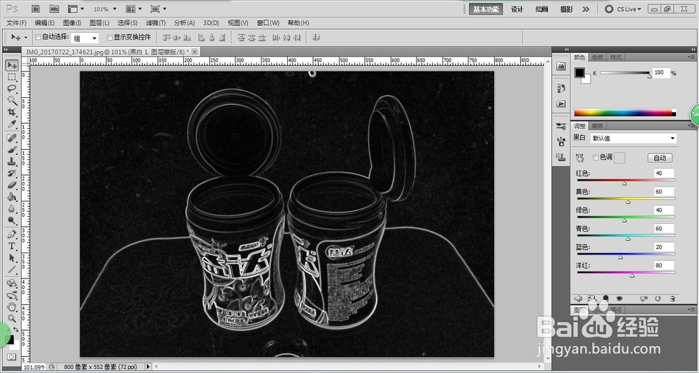699x373 pixels.
Task: Click the color spectrum ramp
Action: coord(624,113)
